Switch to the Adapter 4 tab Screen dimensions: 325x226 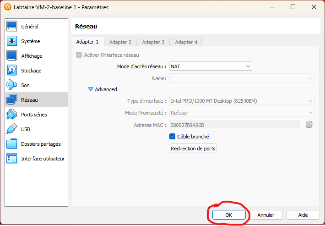click(x=186, y=42)
